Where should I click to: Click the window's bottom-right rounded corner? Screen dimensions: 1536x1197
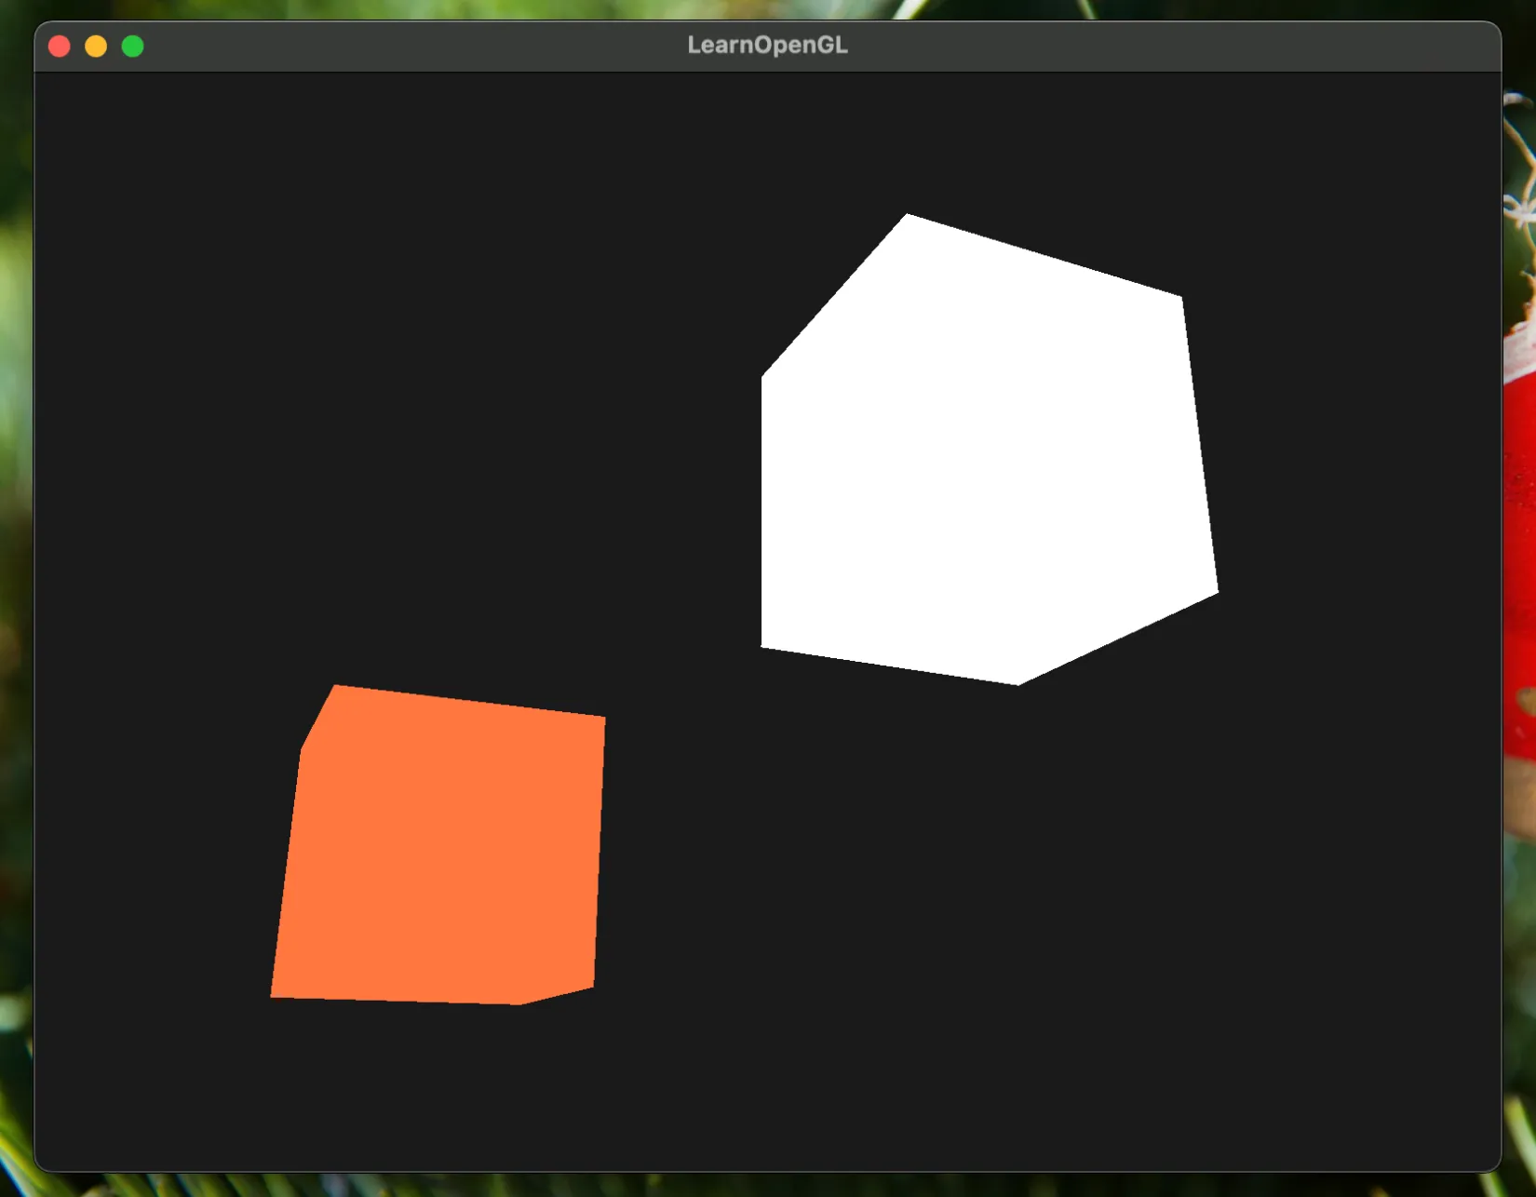[1495, 1164]
